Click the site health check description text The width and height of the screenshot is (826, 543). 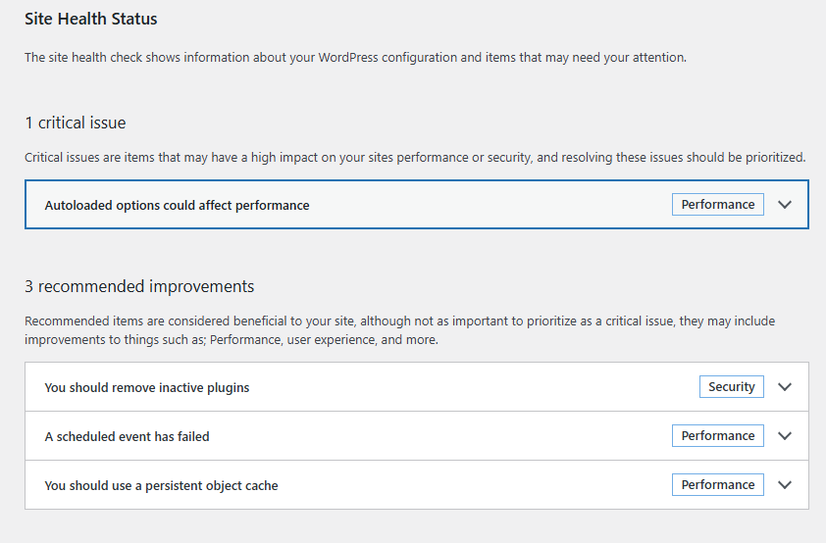(355, 58)
